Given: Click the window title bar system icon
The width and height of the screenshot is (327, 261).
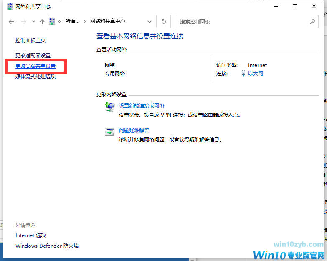Looking at the screenshot, I should pos(10,6).
